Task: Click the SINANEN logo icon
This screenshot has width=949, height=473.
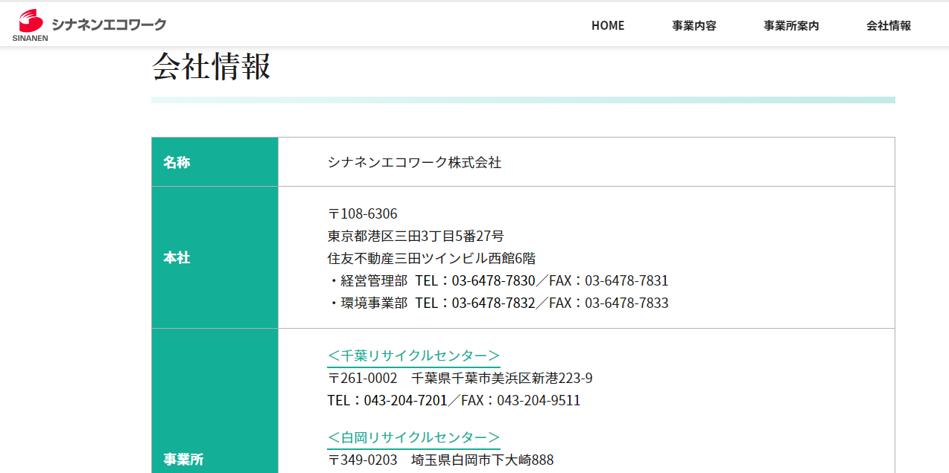Action: [x=30, y=25]
